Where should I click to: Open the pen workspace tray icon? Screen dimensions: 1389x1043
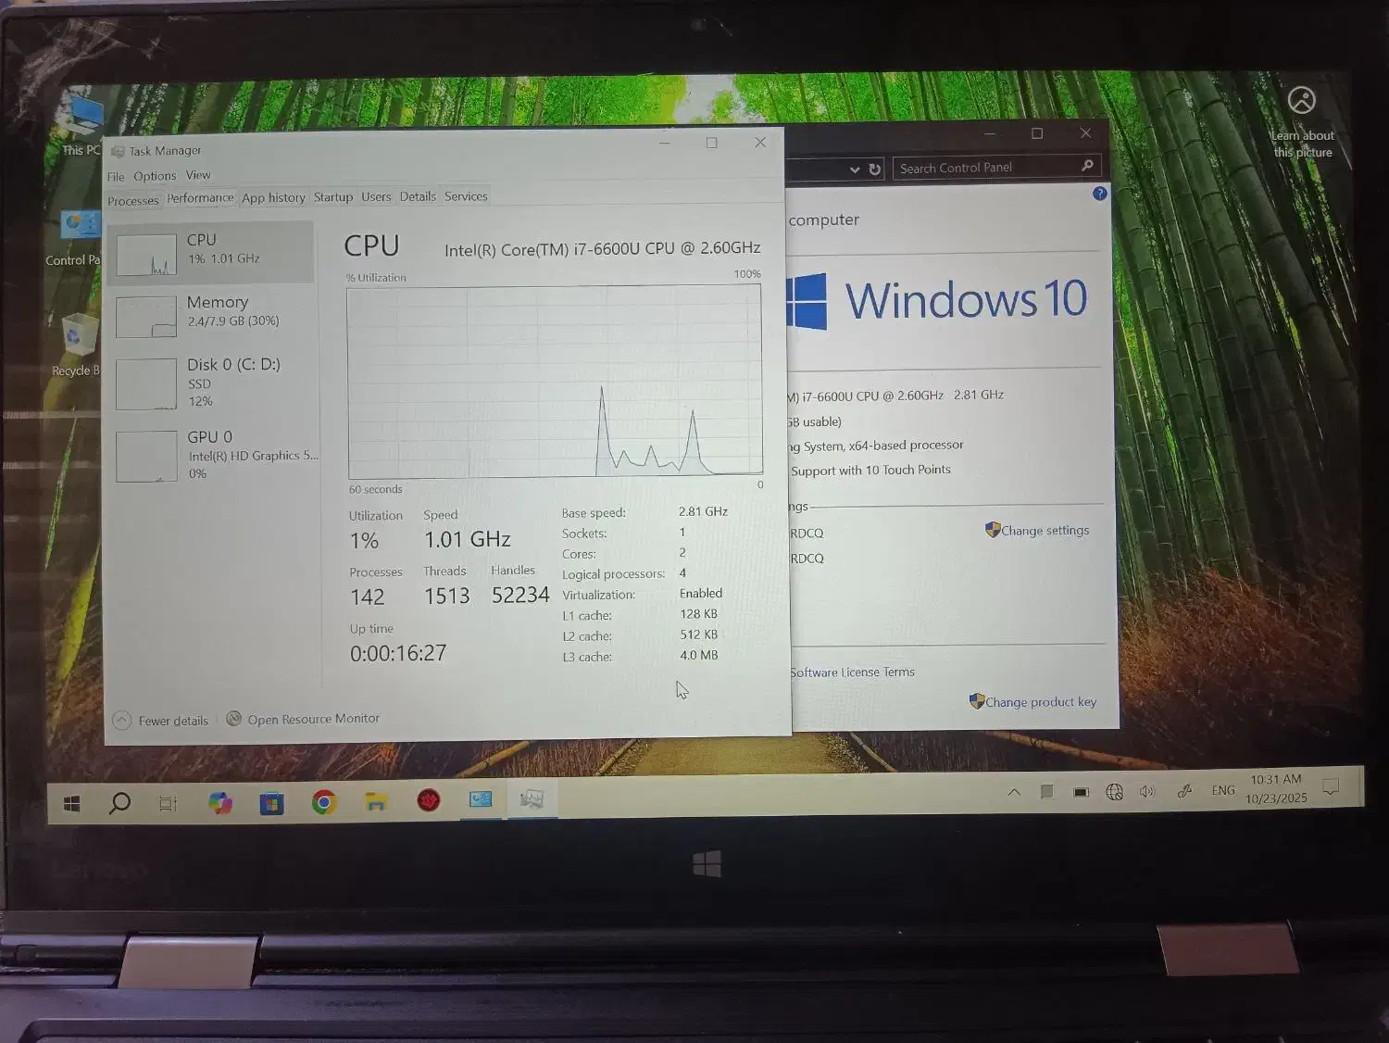coord(1184,791)
